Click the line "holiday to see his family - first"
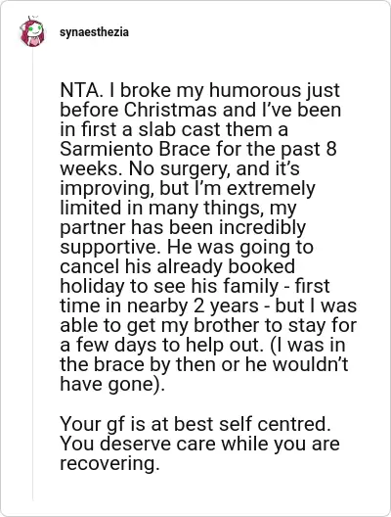This screenshot has width=391, height=517. click(x=195, y=286)
